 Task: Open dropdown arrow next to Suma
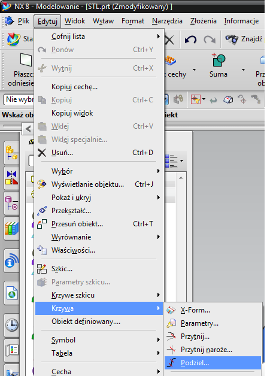(243, 70)
